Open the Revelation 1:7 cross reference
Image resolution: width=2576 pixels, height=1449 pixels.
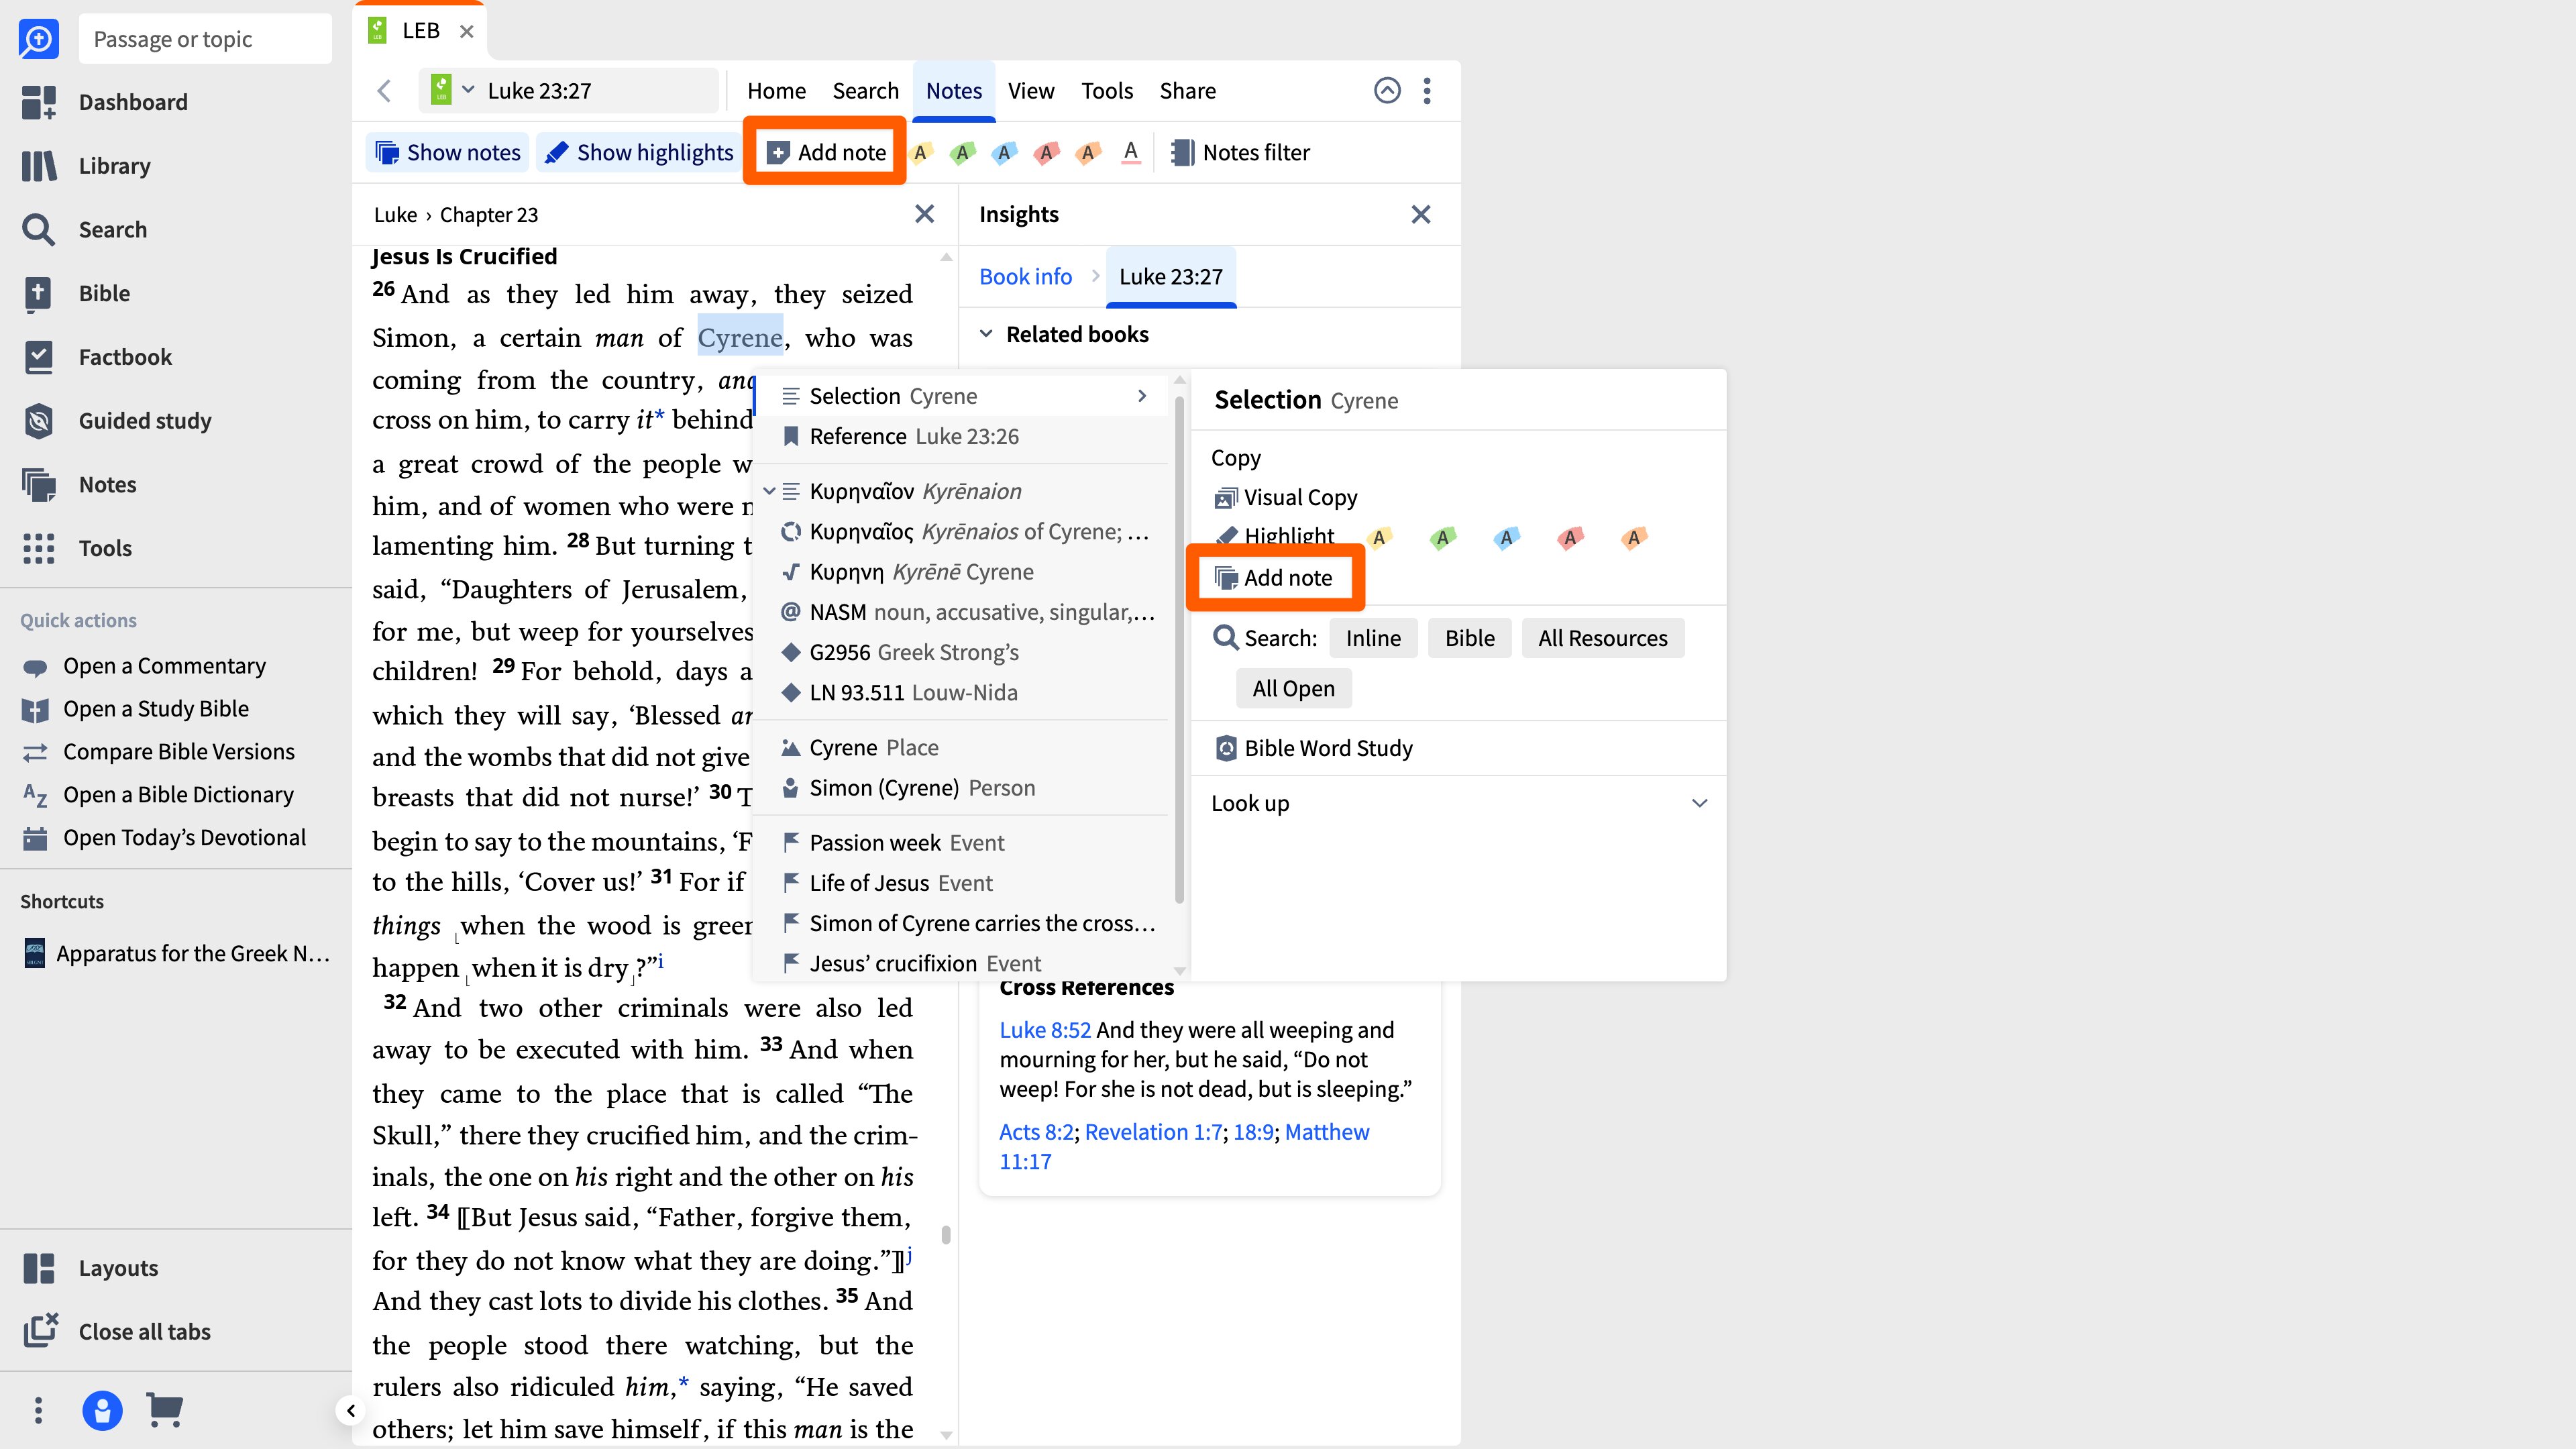[1153, 1132]
